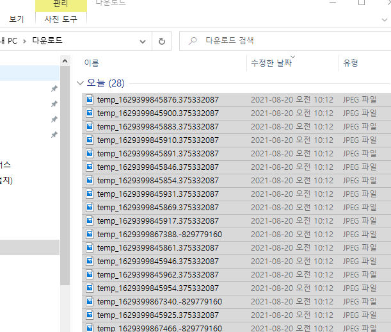Select file name temp_1629399867388.-829779160
The height and width of the screenshot is (332, 391).
click(159, 235)
